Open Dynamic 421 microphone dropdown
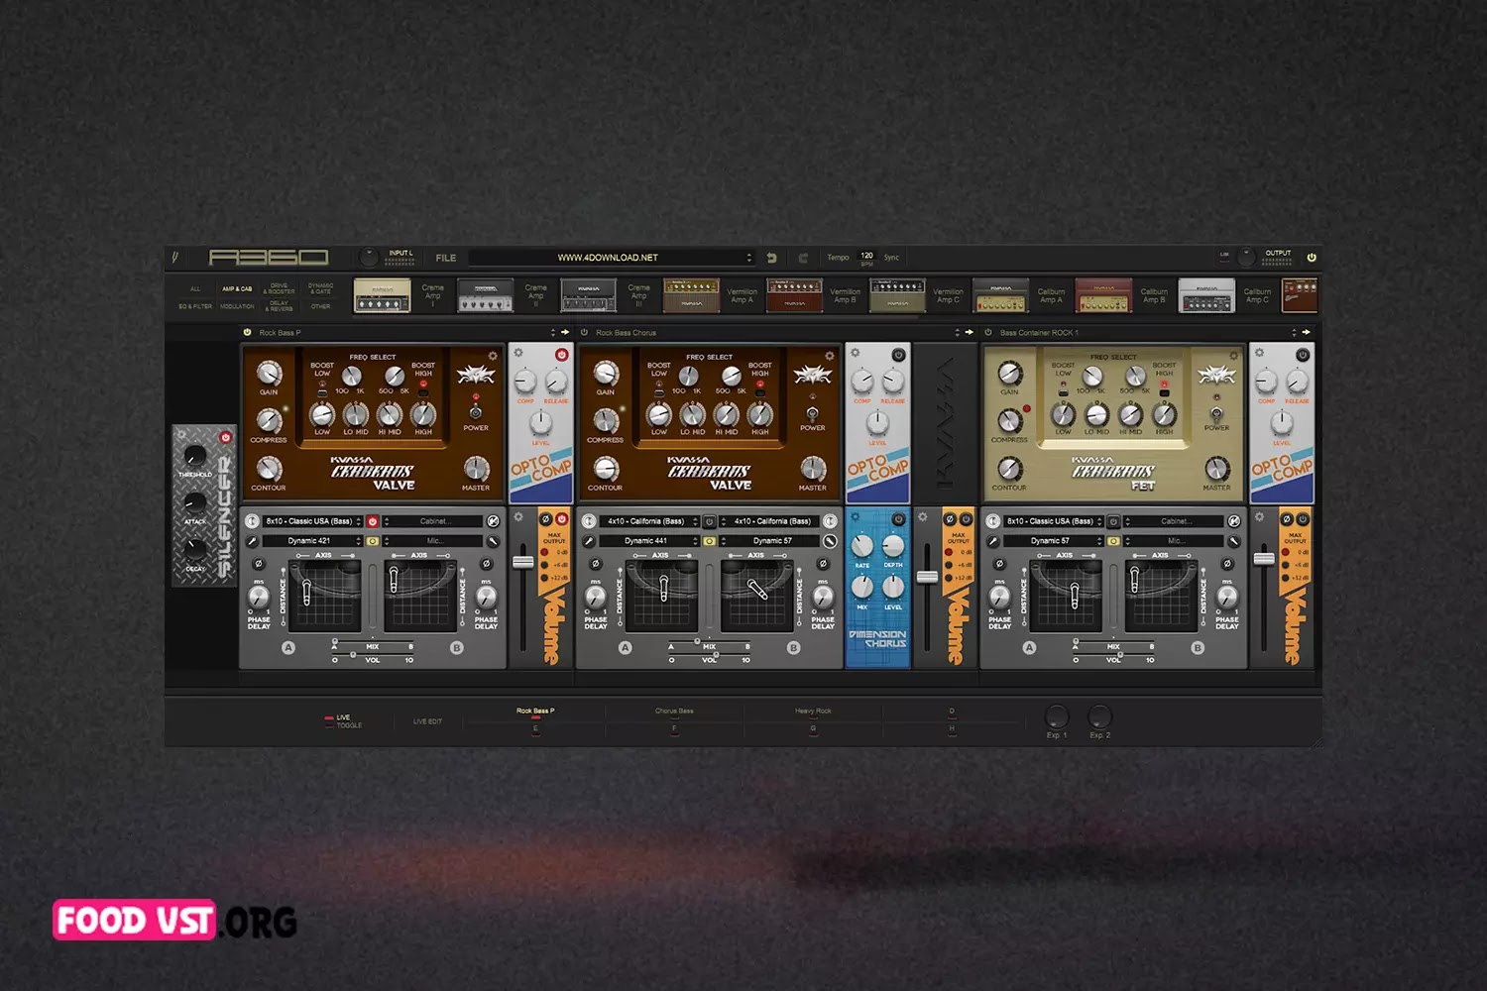This screenshot has width=1487, height=991. [312, 541]
